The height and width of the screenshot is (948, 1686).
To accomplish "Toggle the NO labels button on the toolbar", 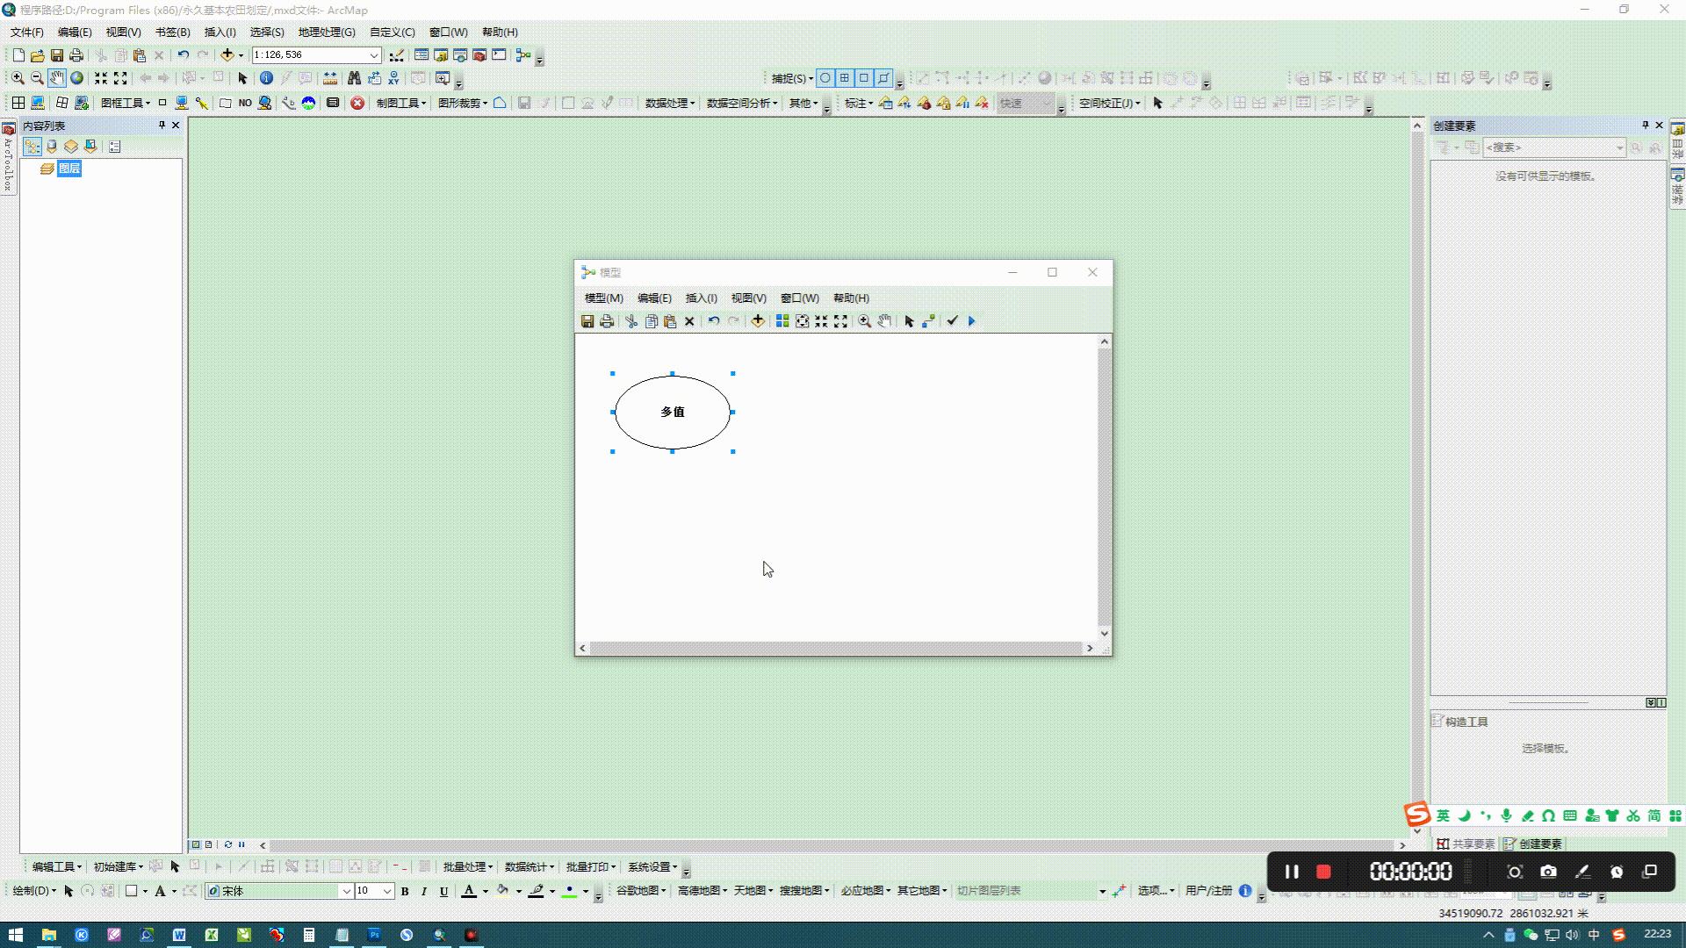I will pos(244,103).
